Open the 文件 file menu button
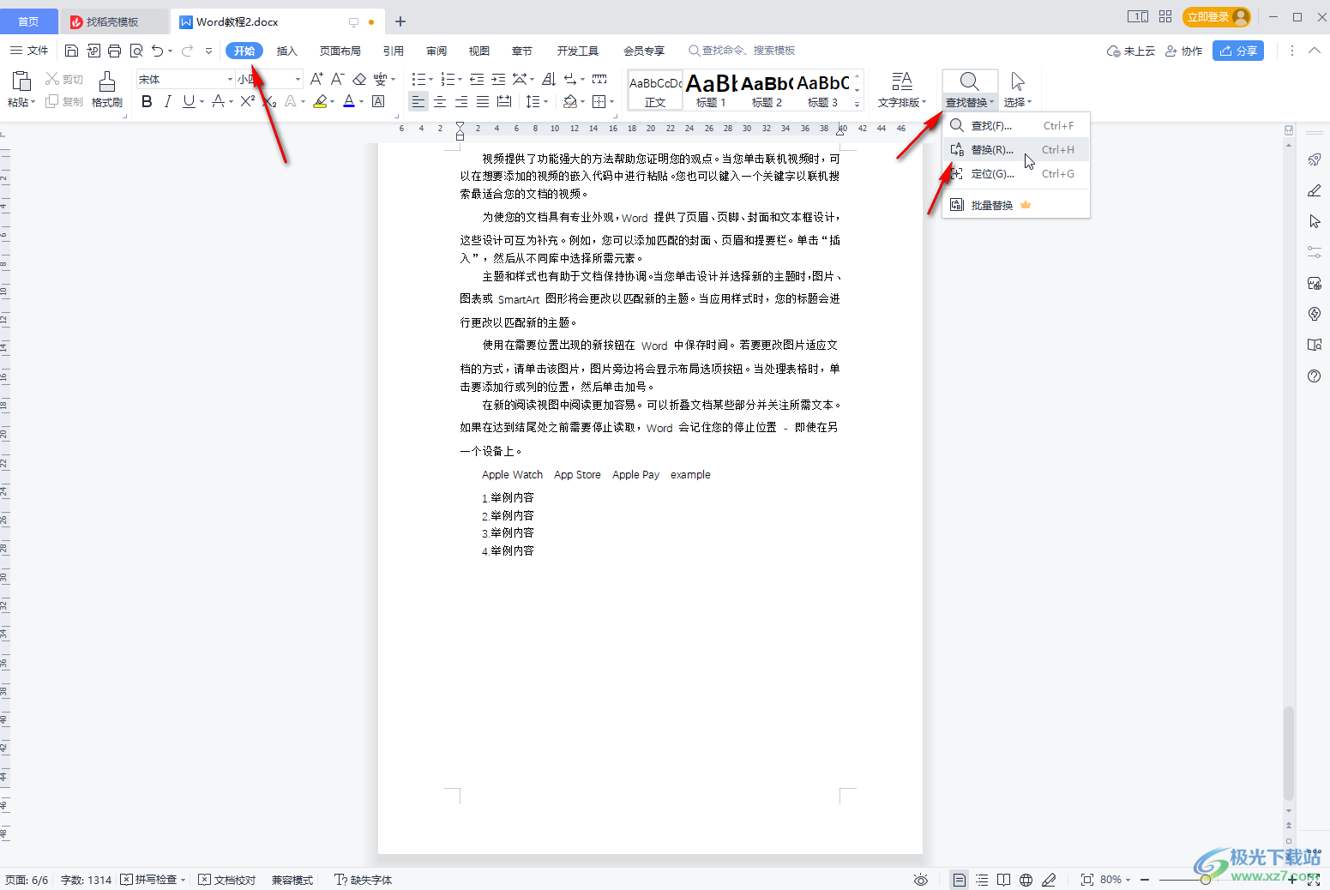This screenshot has width=1330, height=890. 29,51
